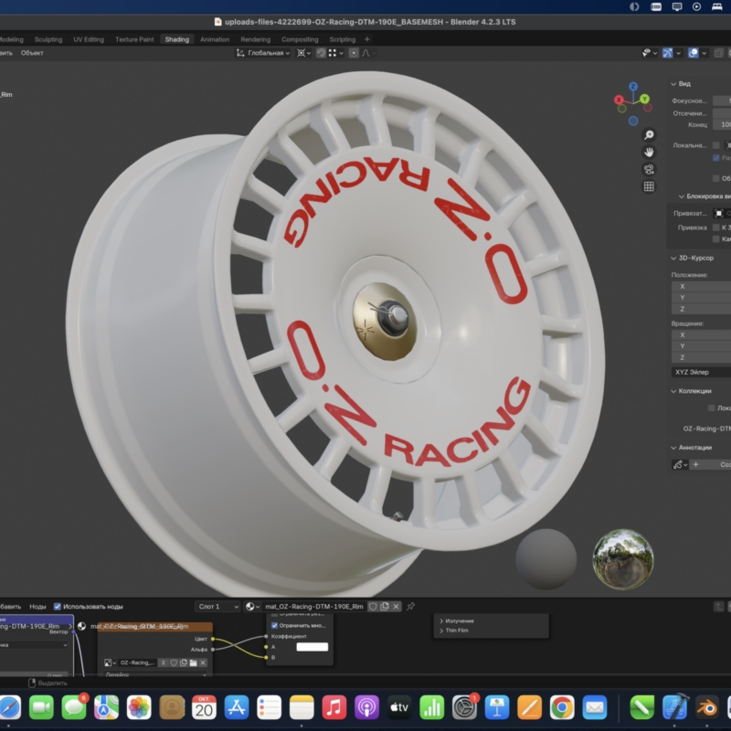Open the UV Editing workspace tab

(x=89, y=39)
